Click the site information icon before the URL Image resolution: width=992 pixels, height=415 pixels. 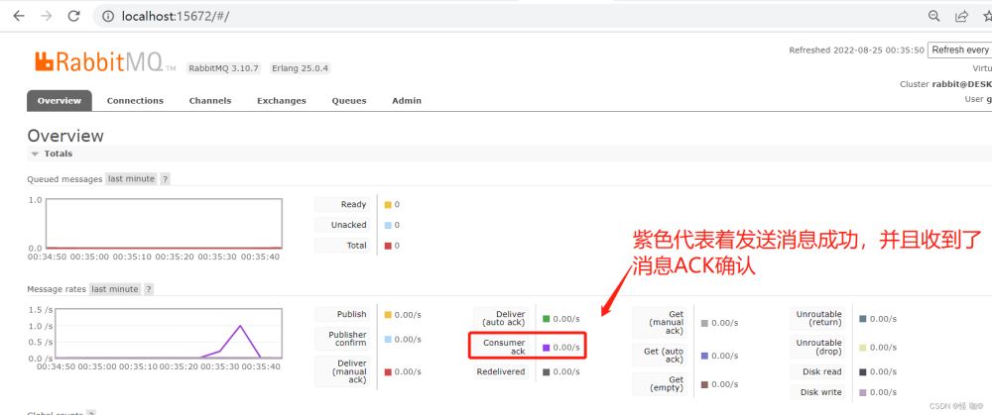click(108, 17)
